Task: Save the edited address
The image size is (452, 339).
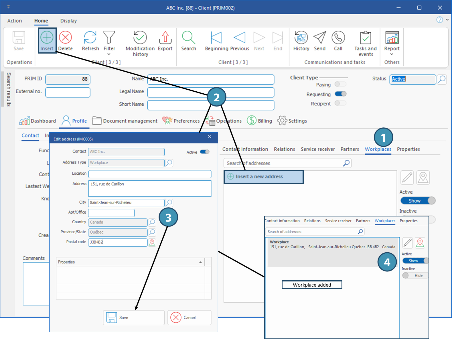Action: (x=134, y=318)
